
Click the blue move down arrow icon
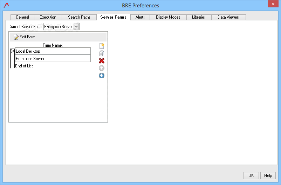pos(102,75)
